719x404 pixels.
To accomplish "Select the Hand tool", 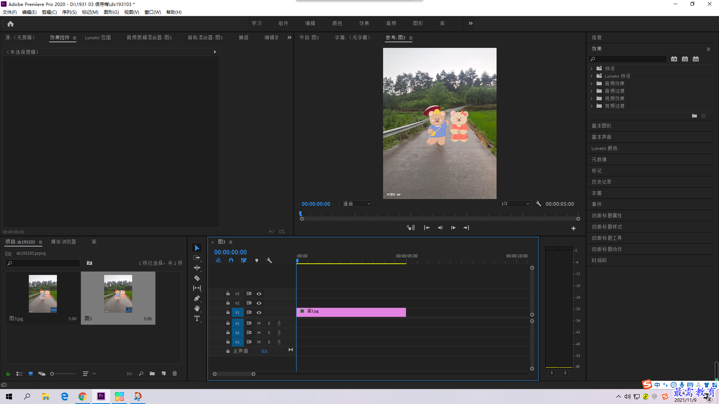I will (x=197, y=308).
